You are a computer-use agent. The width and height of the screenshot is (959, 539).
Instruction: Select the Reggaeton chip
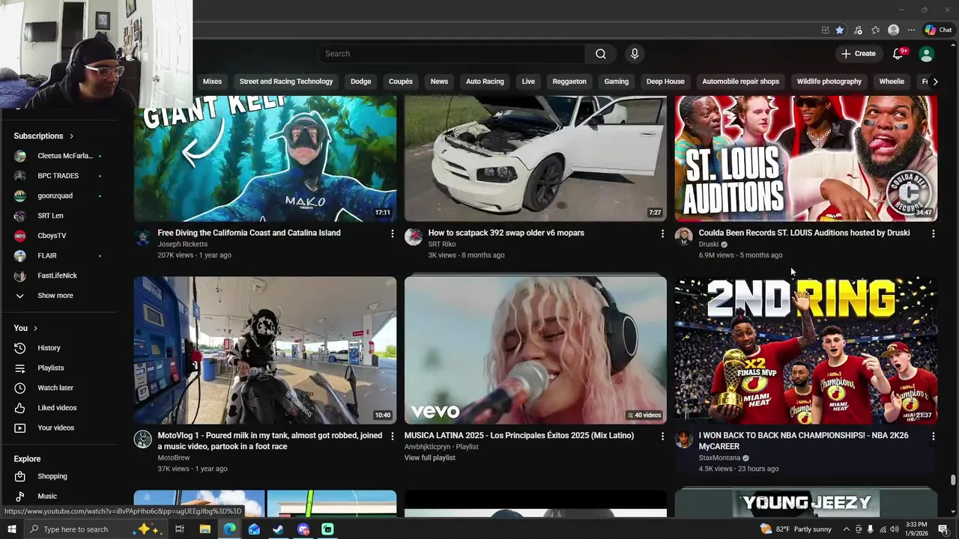[x=569, y=82]
